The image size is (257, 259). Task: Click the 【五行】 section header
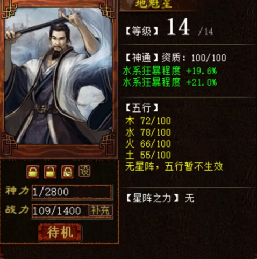coord(142,108)
